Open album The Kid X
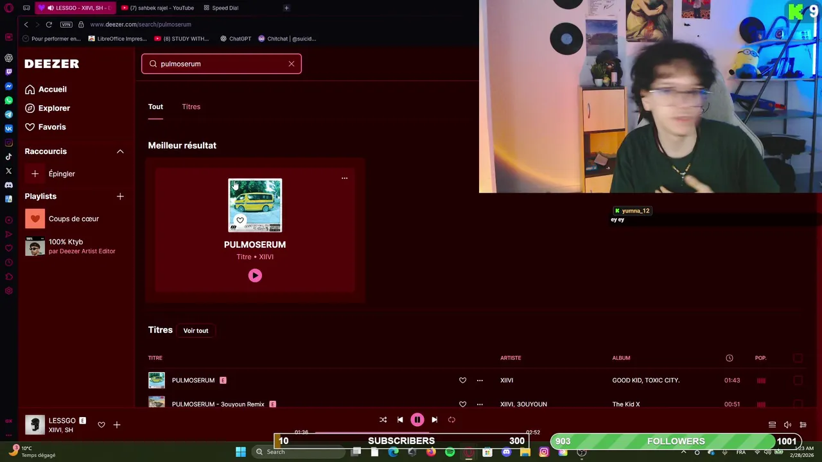Image resolution: width=822 pixels, height=462 pixels. click(x=626, y=404)
